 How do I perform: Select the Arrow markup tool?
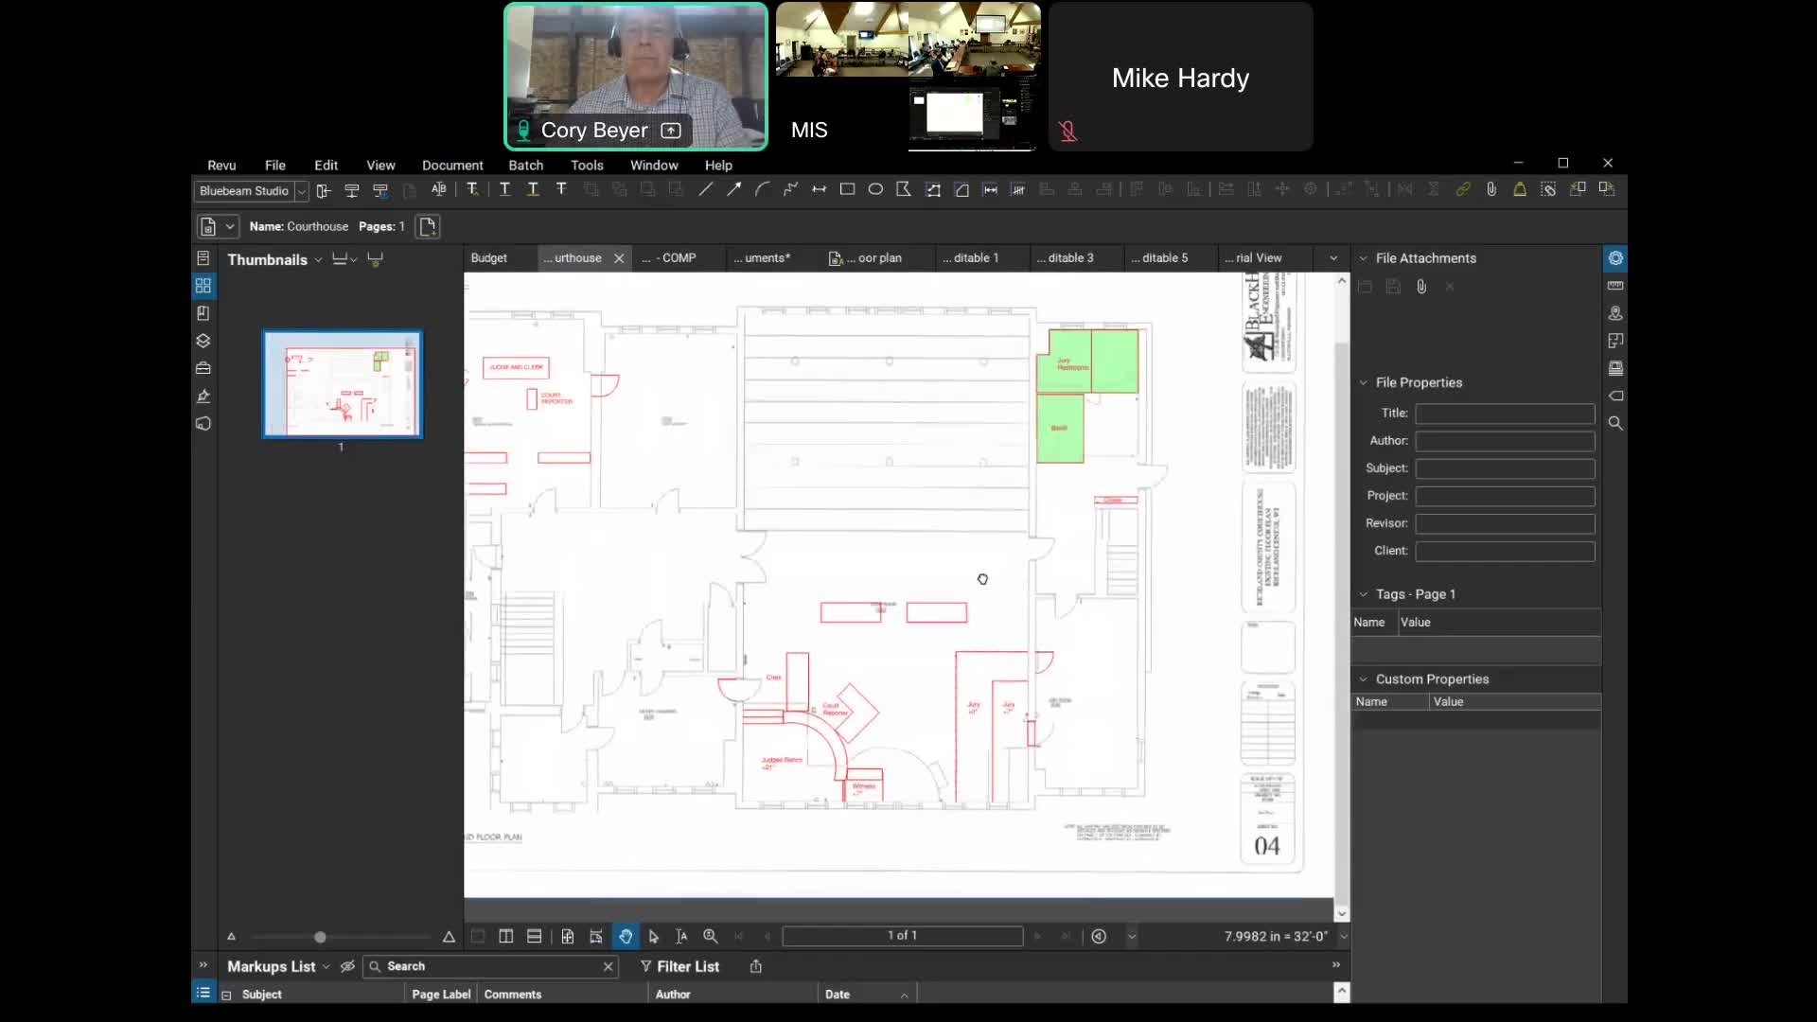click(x=733, y=190)
